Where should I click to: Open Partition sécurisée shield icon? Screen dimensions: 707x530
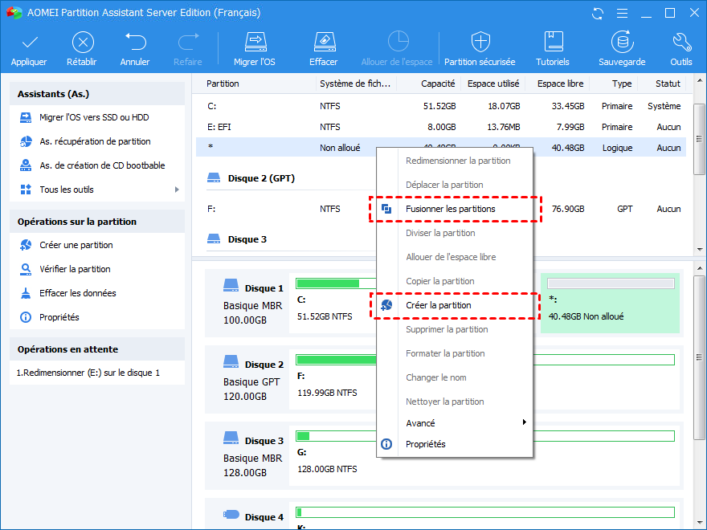pos(480,42)
